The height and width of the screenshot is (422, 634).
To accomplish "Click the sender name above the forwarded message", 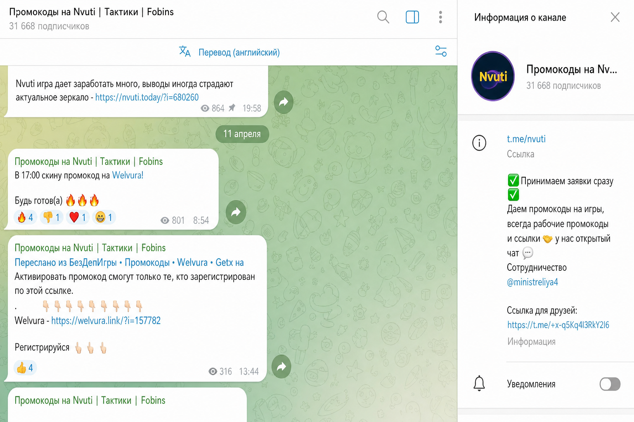I will 90,248.
